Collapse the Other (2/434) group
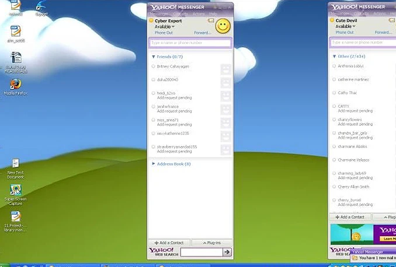The image size is (396, 267). click(x=334, y=56)
